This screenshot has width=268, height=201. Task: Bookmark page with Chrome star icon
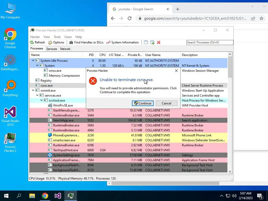click(261, 18)
